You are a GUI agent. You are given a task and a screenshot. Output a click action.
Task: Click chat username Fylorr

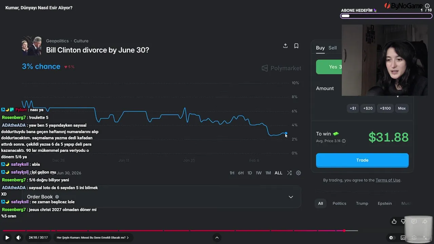click(x=21, y=110)
